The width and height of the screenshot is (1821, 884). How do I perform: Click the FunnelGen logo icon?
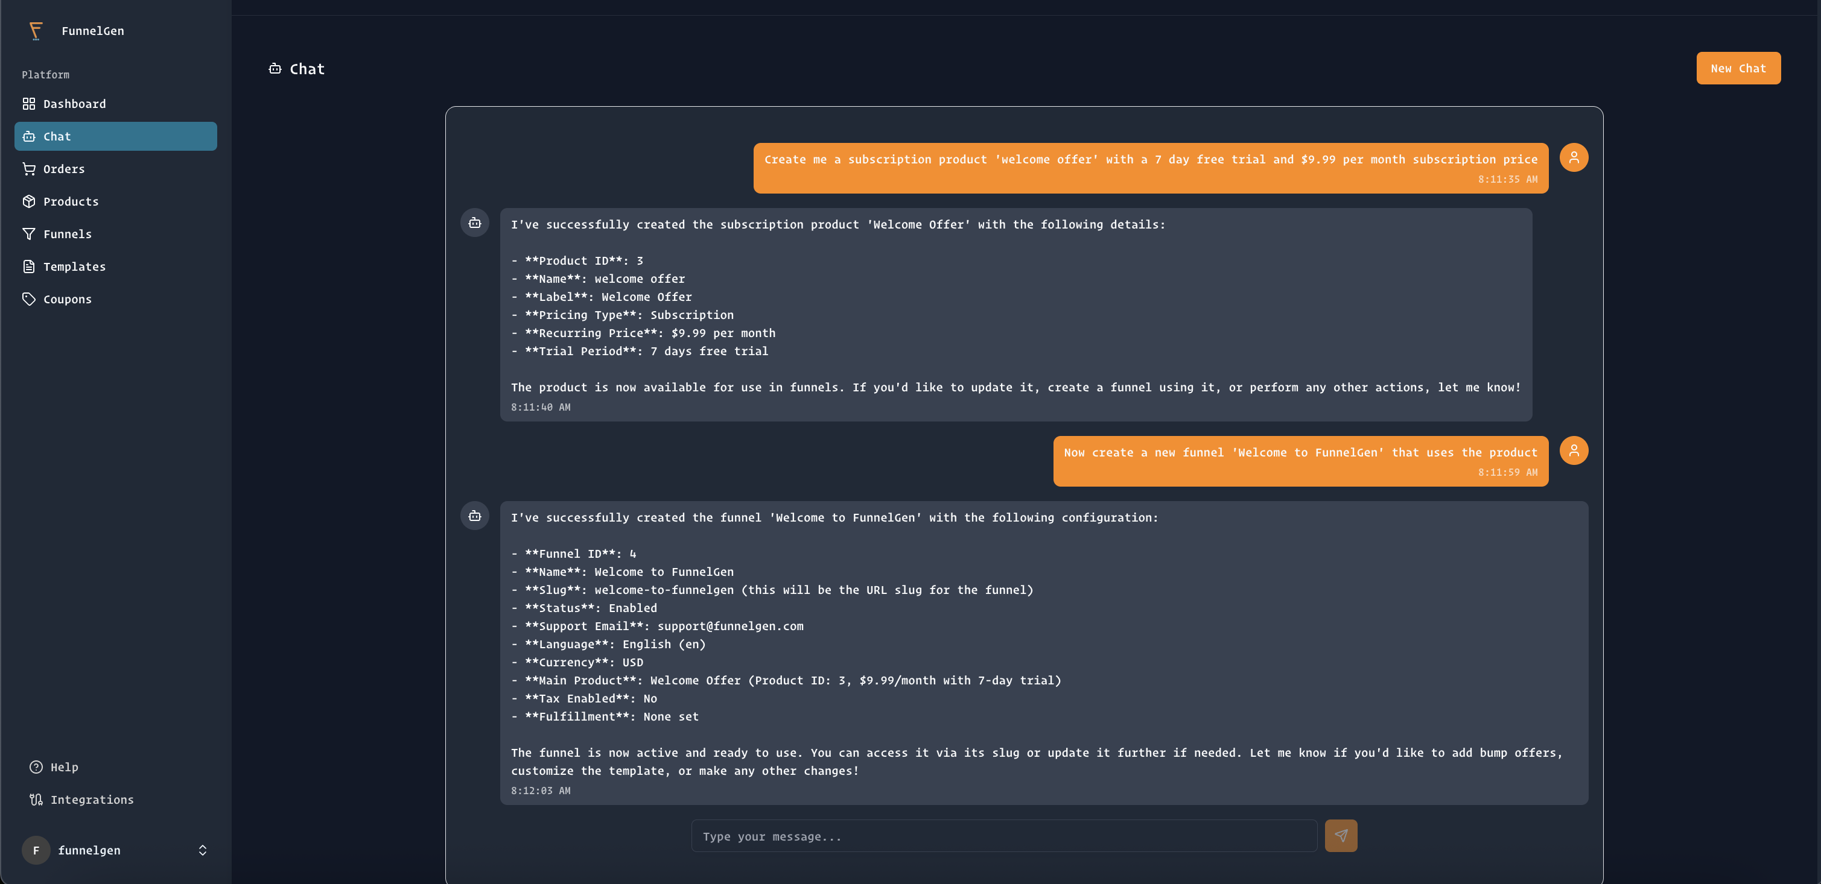click(x=36, y=30)
